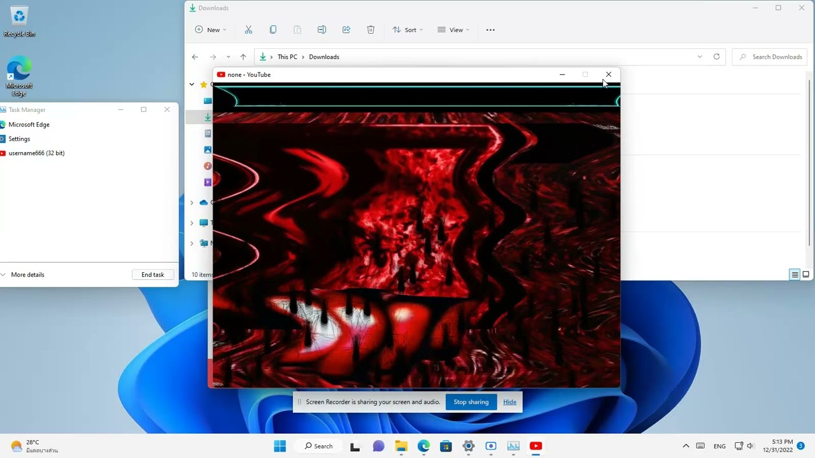Click This PC in the address breadcrumb
Viewport: 815px width, 458px height.
click(287, 57)
